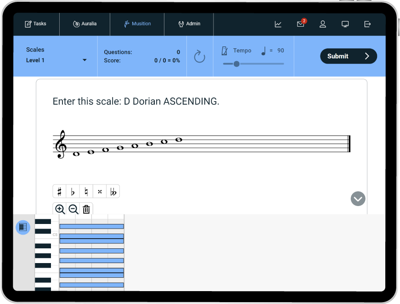
Task: Select the sharp accidental button
Action: 59,191
